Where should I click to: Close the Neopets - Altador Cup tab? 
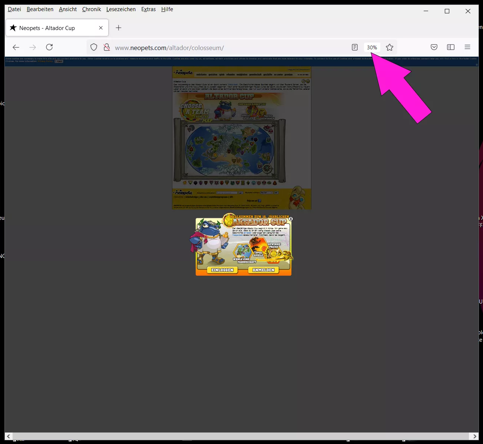101,28
